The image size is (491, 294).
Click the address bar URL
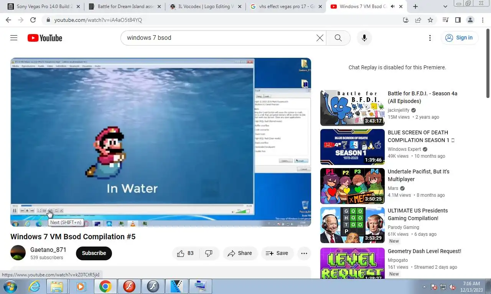[98, 20]
